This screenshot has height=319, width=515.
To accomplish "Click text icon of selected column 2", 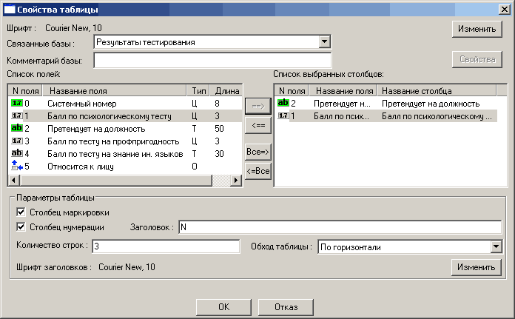I will [x=283, y=103].
